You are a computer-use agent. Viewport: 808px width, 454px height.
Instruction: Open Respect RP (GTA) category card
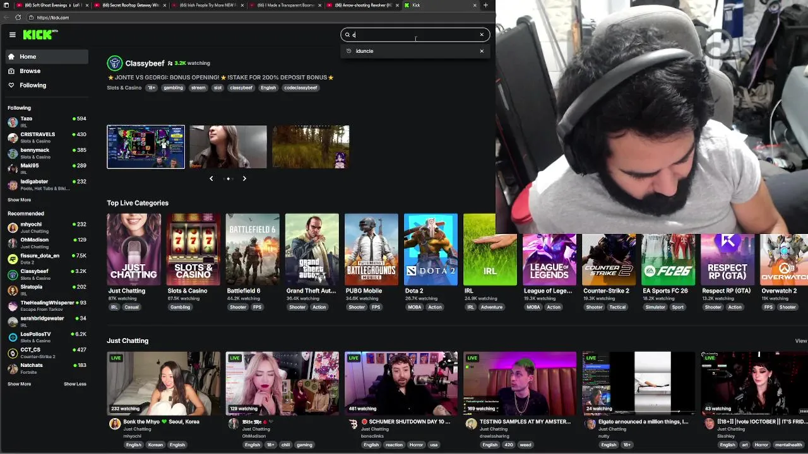[727, 260]
